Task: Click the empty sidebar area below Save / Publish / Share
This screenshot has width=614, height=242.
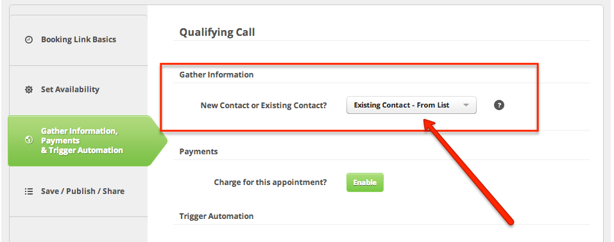Action: click(78, 229)
